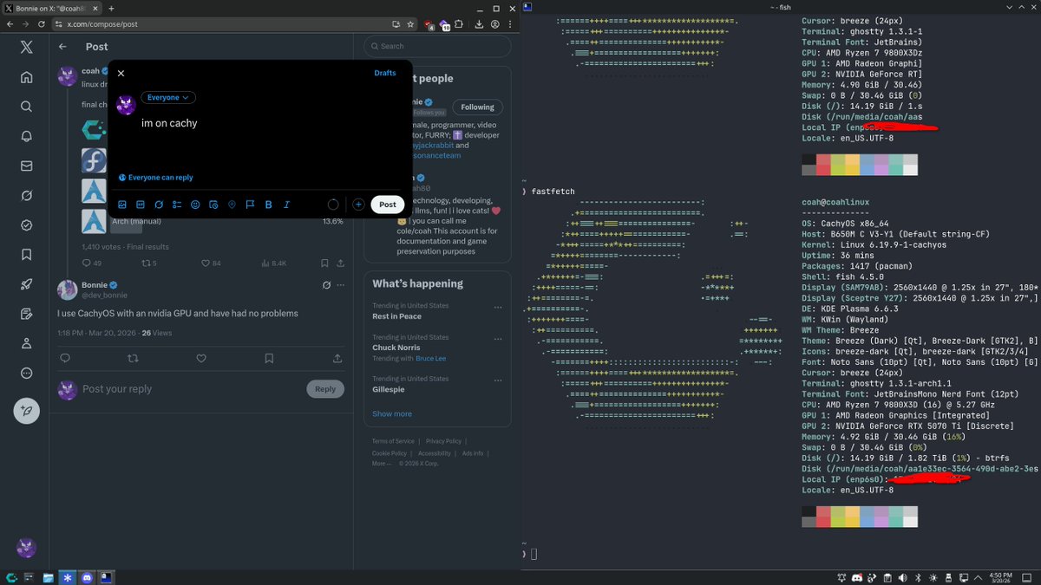Open Notifications bell in X sidebar
Screen dimensions: 1041x585
27,136
